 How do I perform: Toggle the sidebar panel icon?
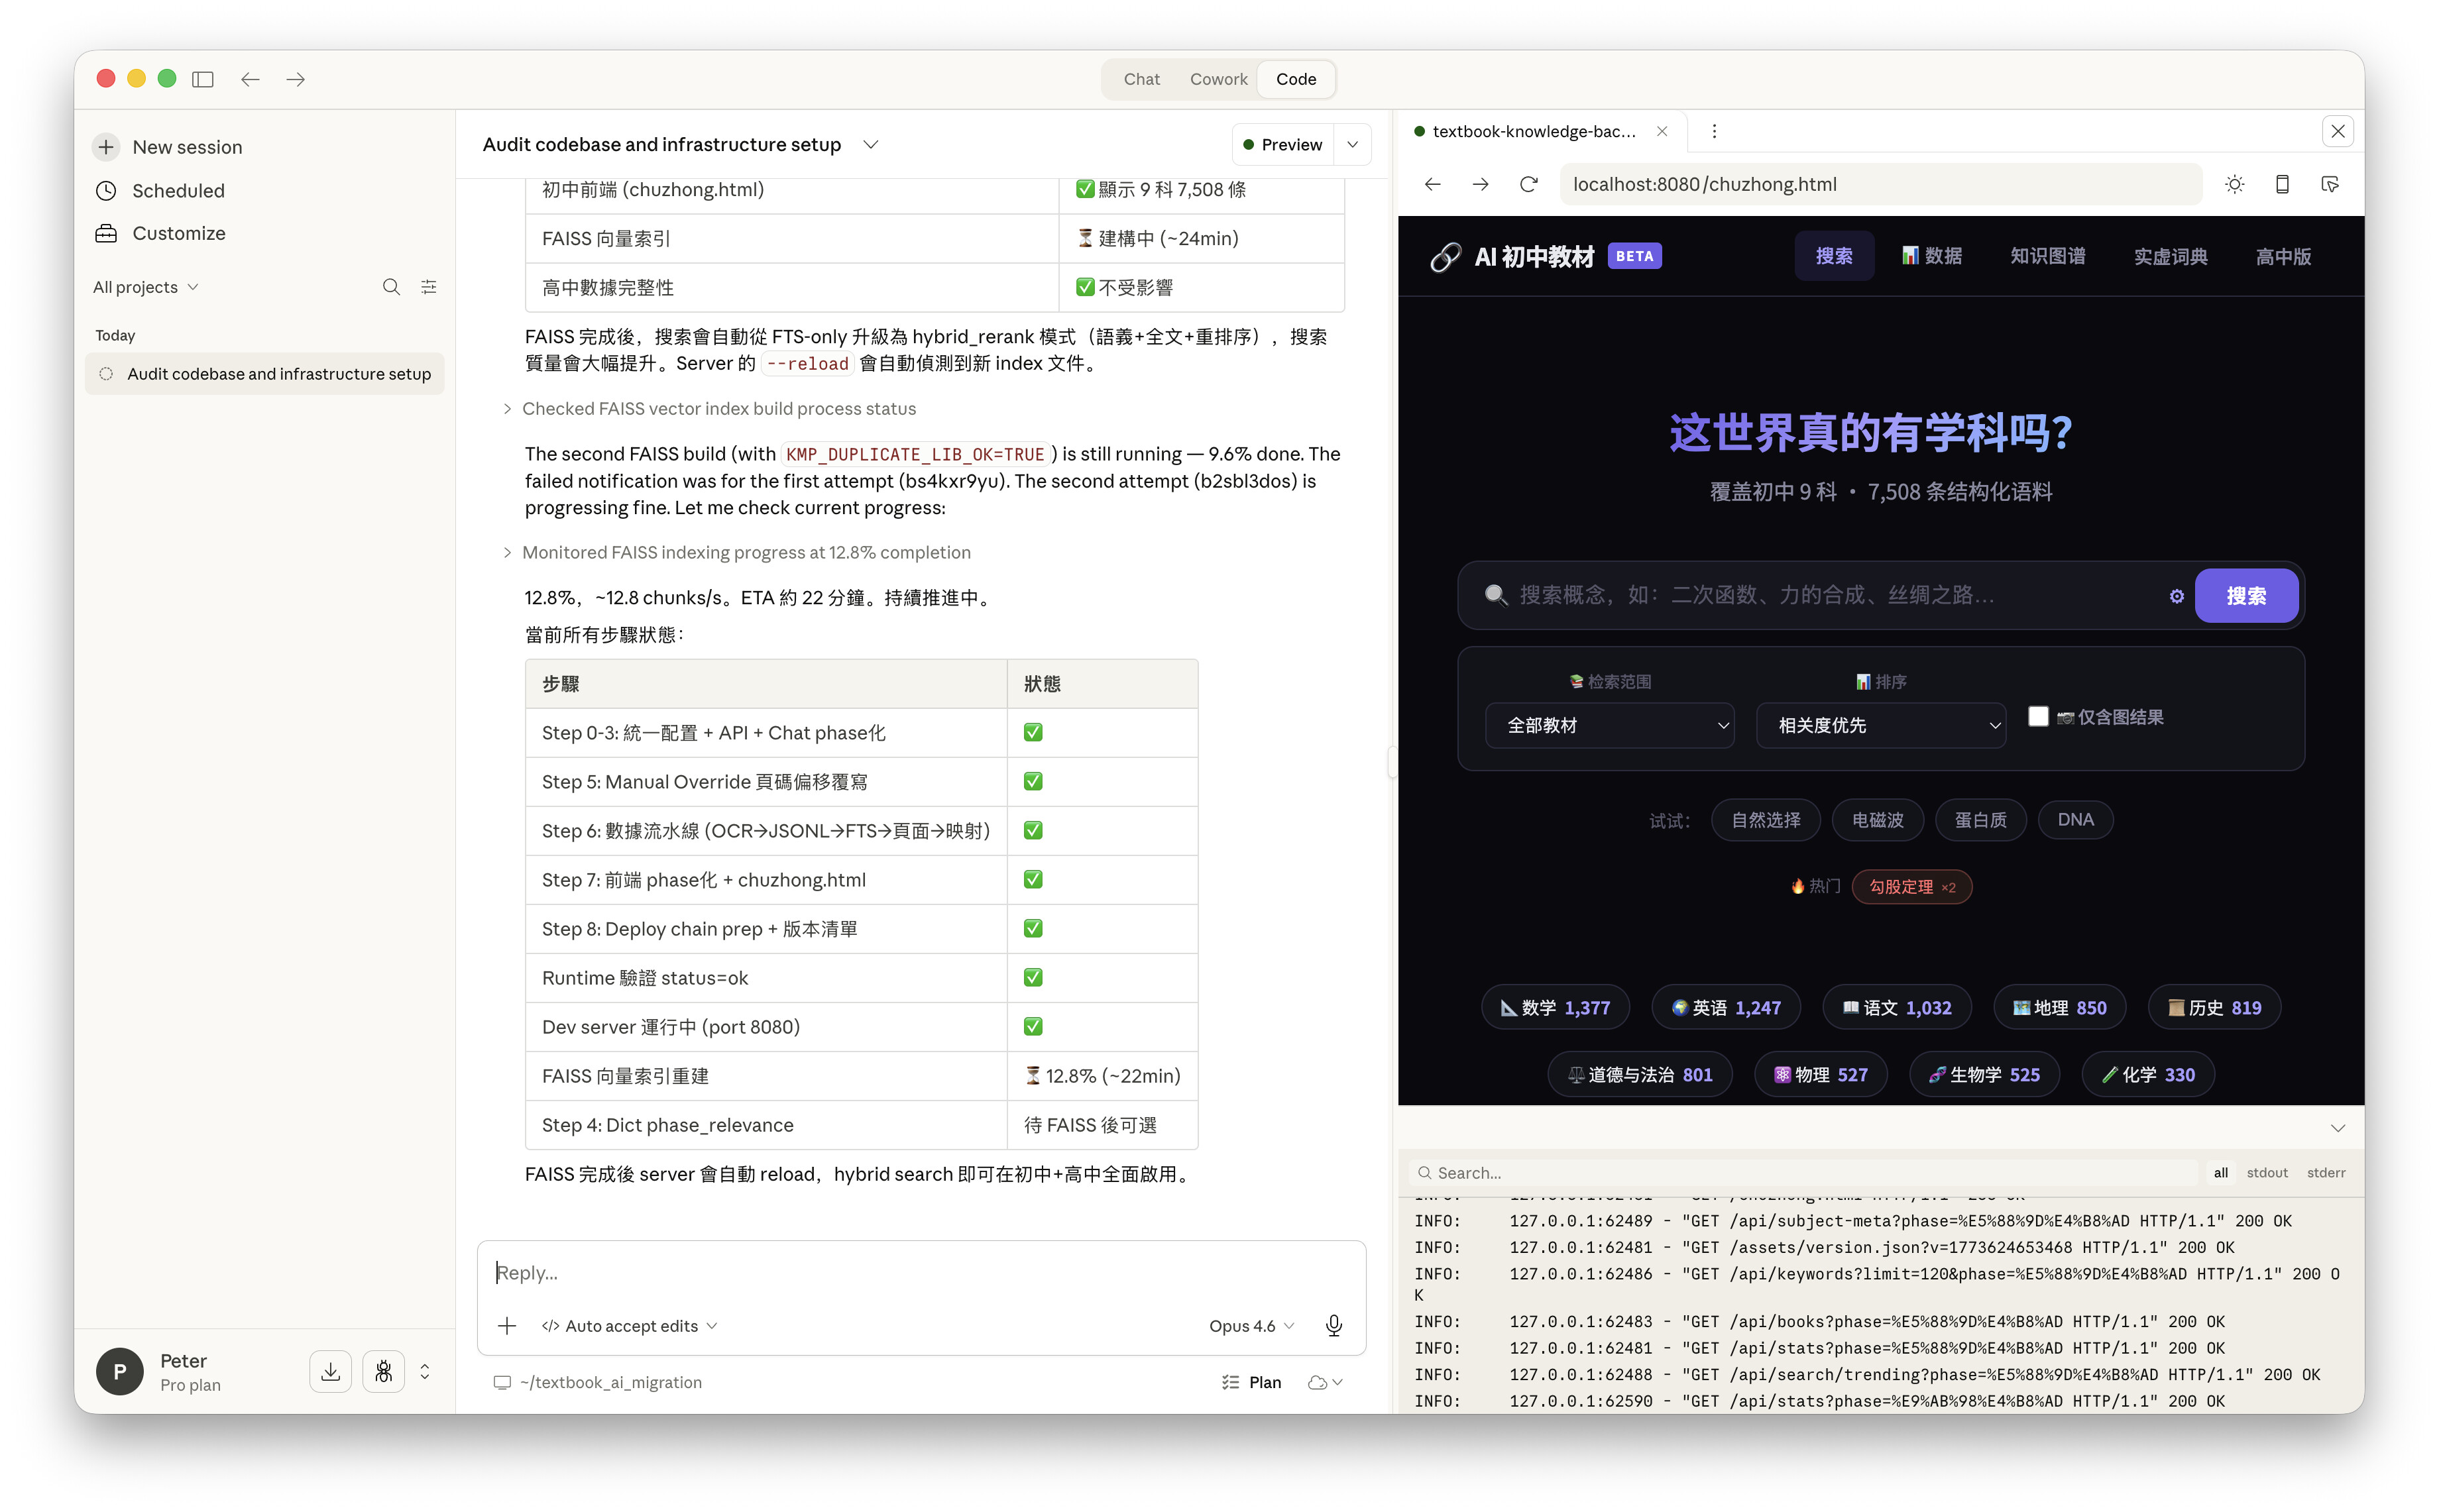[x=203, y=79]
